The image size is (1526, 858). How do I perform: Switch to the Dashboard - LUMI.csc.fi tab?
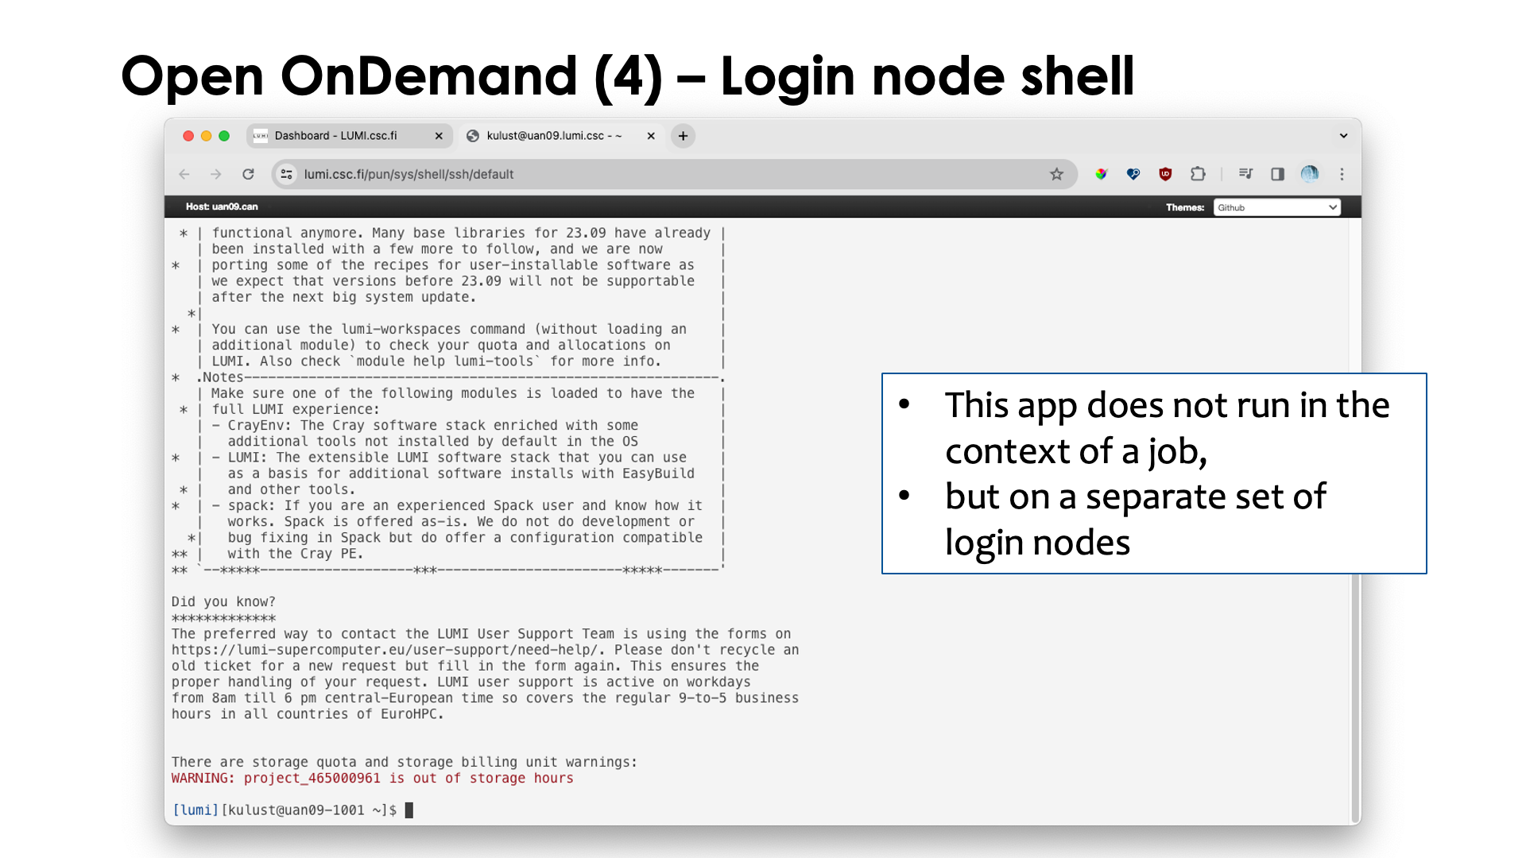coord(349,136)
